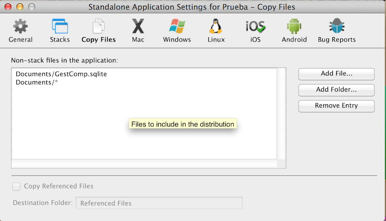Screen dimensions: 386x221
Task: Open the Linux penguin icon
Action: tap(215, 27)
